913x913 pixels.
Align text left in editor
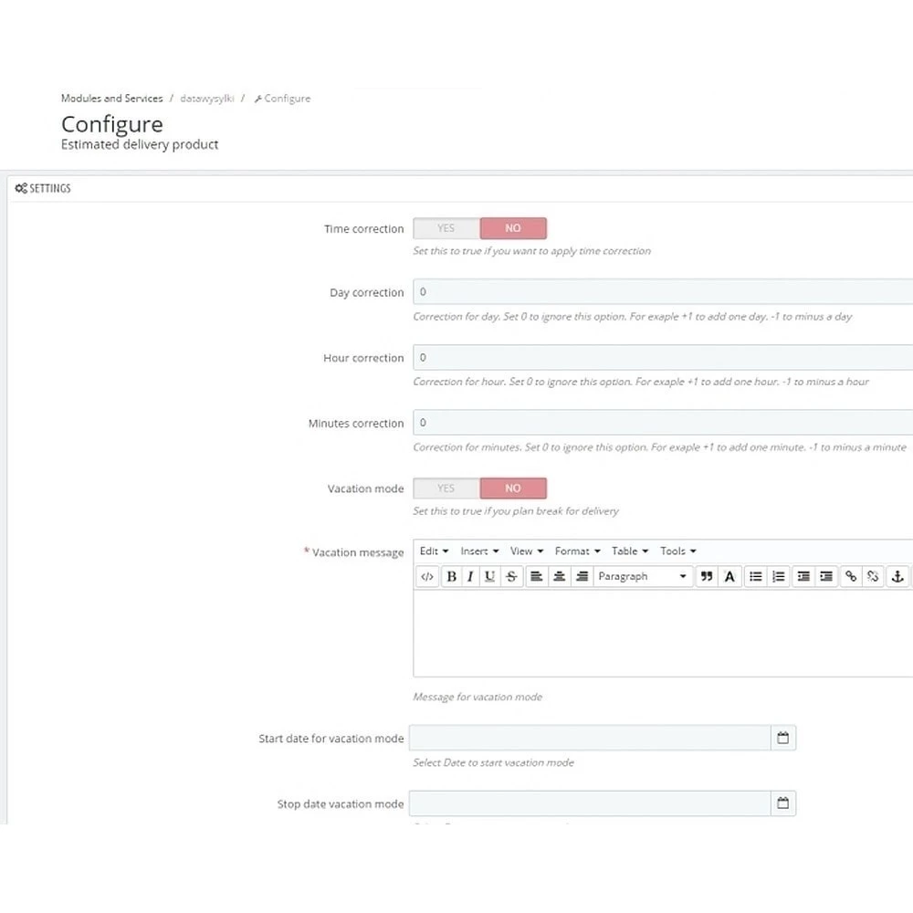(536, 576)
